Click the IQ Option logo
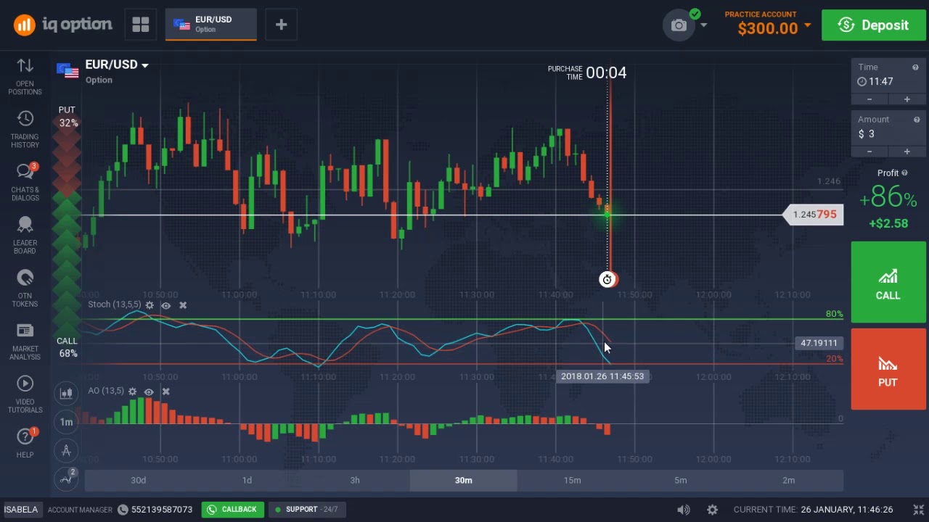 [62, 25]
